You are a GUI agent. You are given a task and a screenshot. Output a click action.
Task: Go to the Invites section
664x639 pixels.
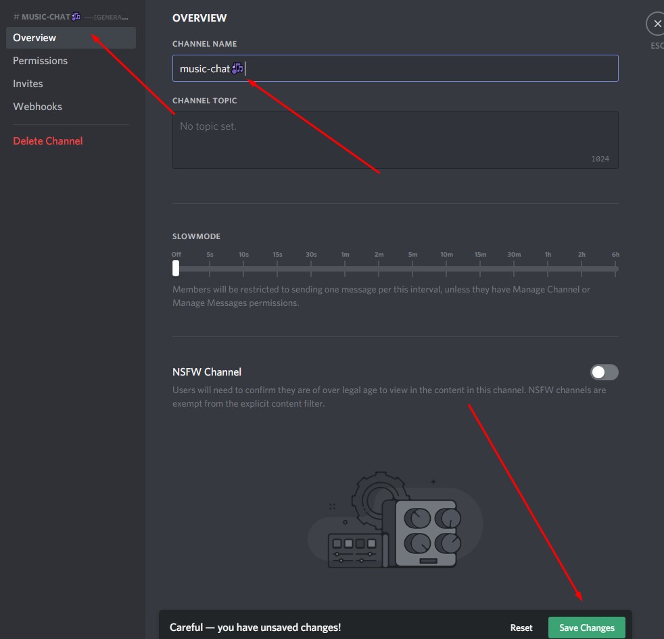click(28, 84)
